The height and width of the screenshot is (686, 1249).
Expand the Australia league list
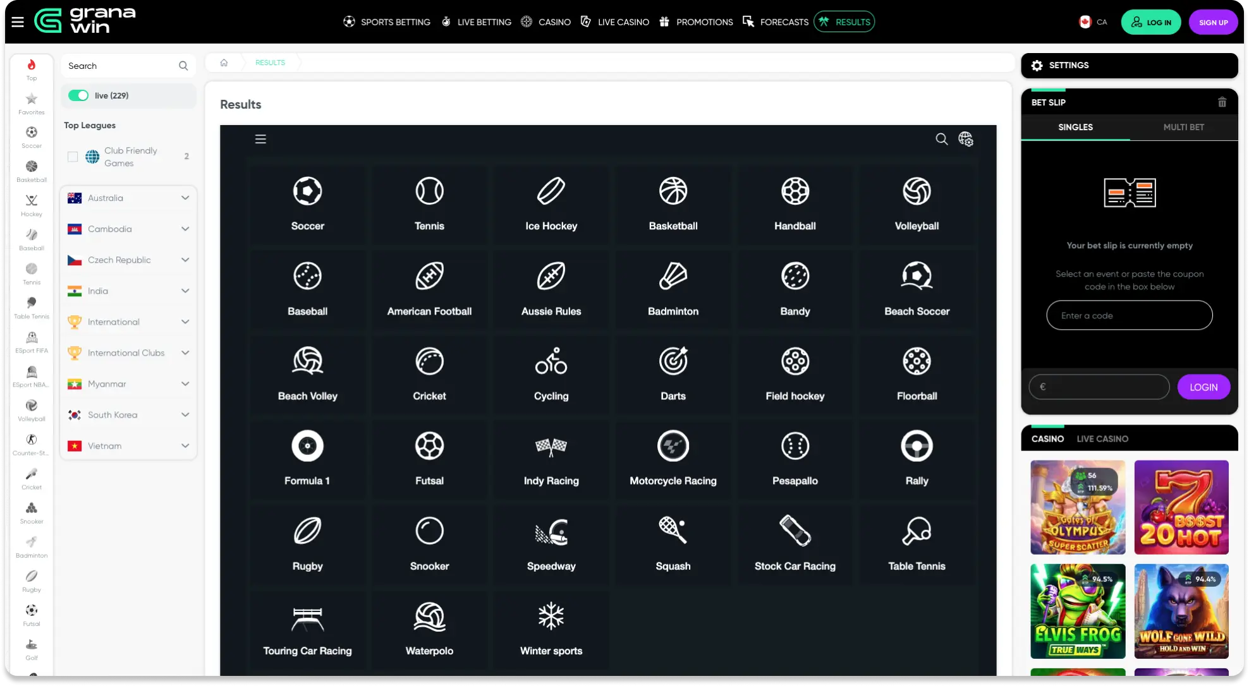pyautogui.click(x=185, y=198)
